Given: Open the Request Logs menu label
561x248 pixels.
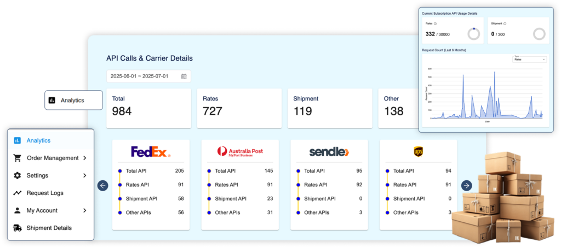Looking at the screenshot, I should click(x=45, y=193).
